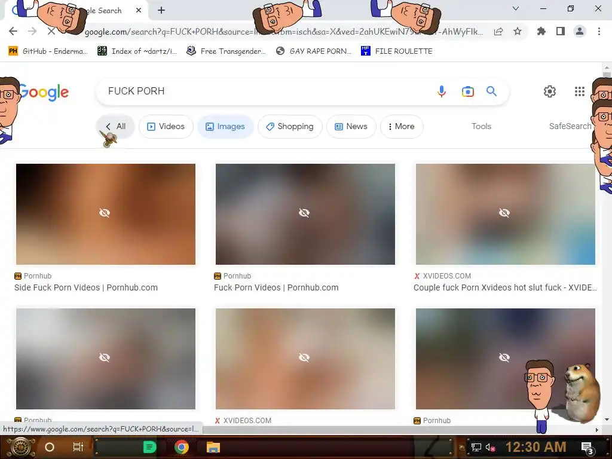Viewport: 612px width, 459px height.
Task: Open the FILE ROULETTE bookmark
Action: click(x=397, y=51)
